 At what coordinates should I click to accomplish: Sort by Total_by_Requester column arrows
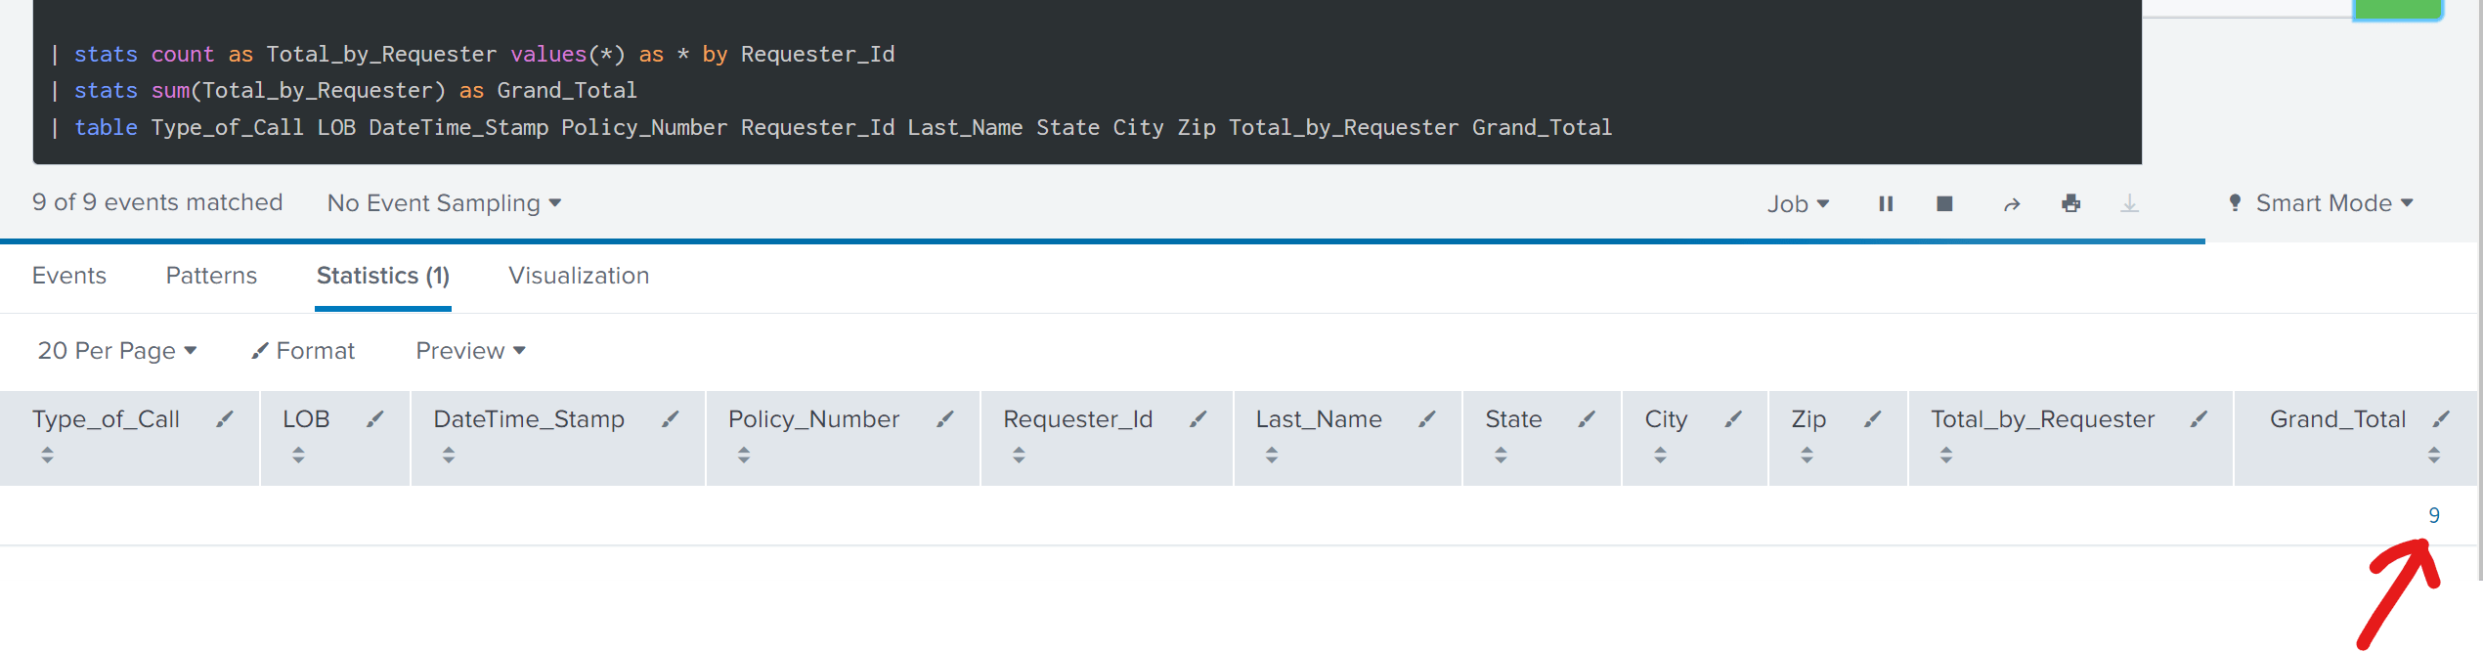pyautogui.click(x=1946, y=455)
